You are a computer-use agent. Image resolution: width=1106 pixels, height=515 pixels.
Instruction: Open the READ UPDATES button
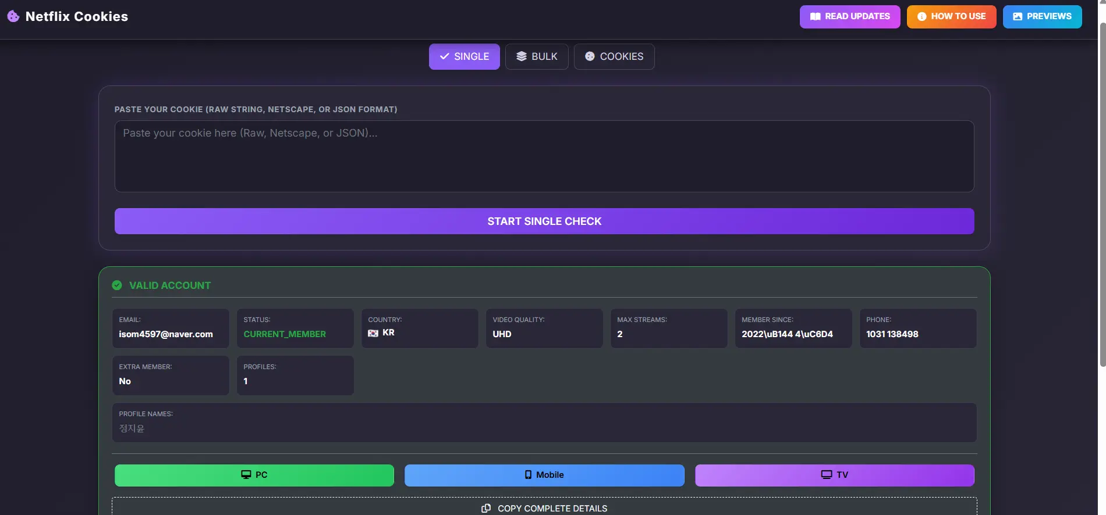(x=850, y=16)
